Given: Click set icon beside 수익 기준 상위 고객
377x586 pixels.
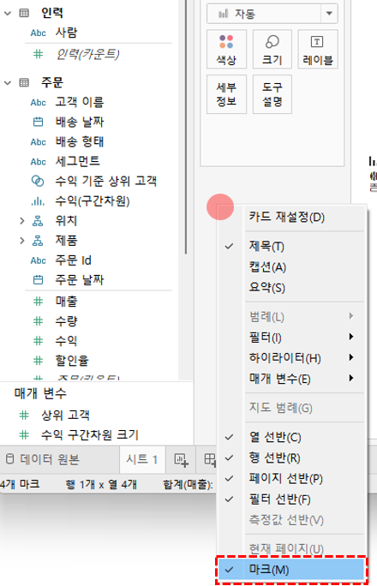Looking at the screenshot, I should tap(38, 182).
